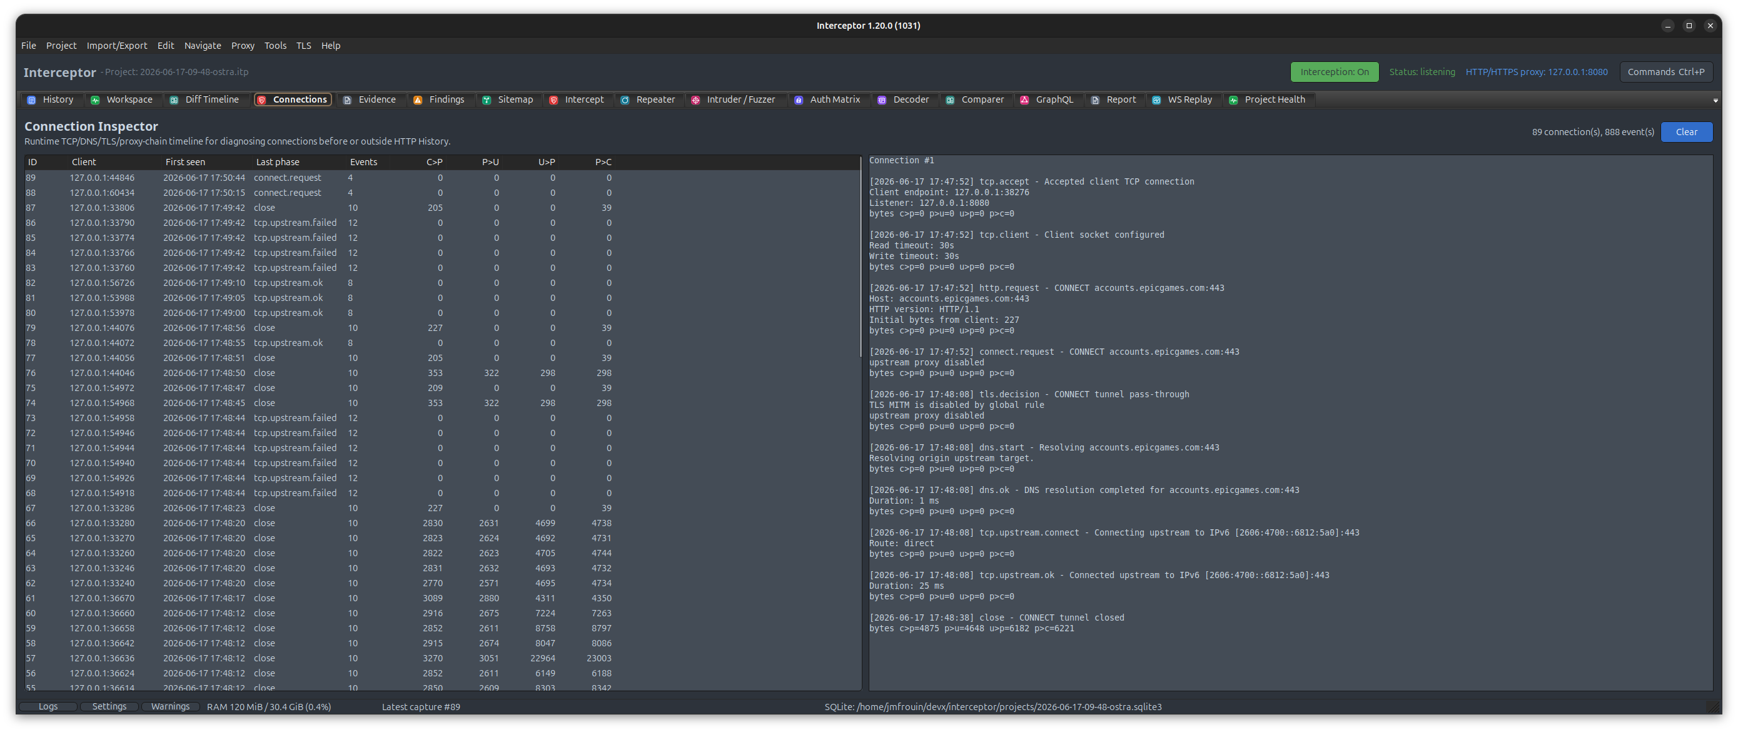
Task: Select connection row 57 with U>P 22964
Action: pos(442,658)
